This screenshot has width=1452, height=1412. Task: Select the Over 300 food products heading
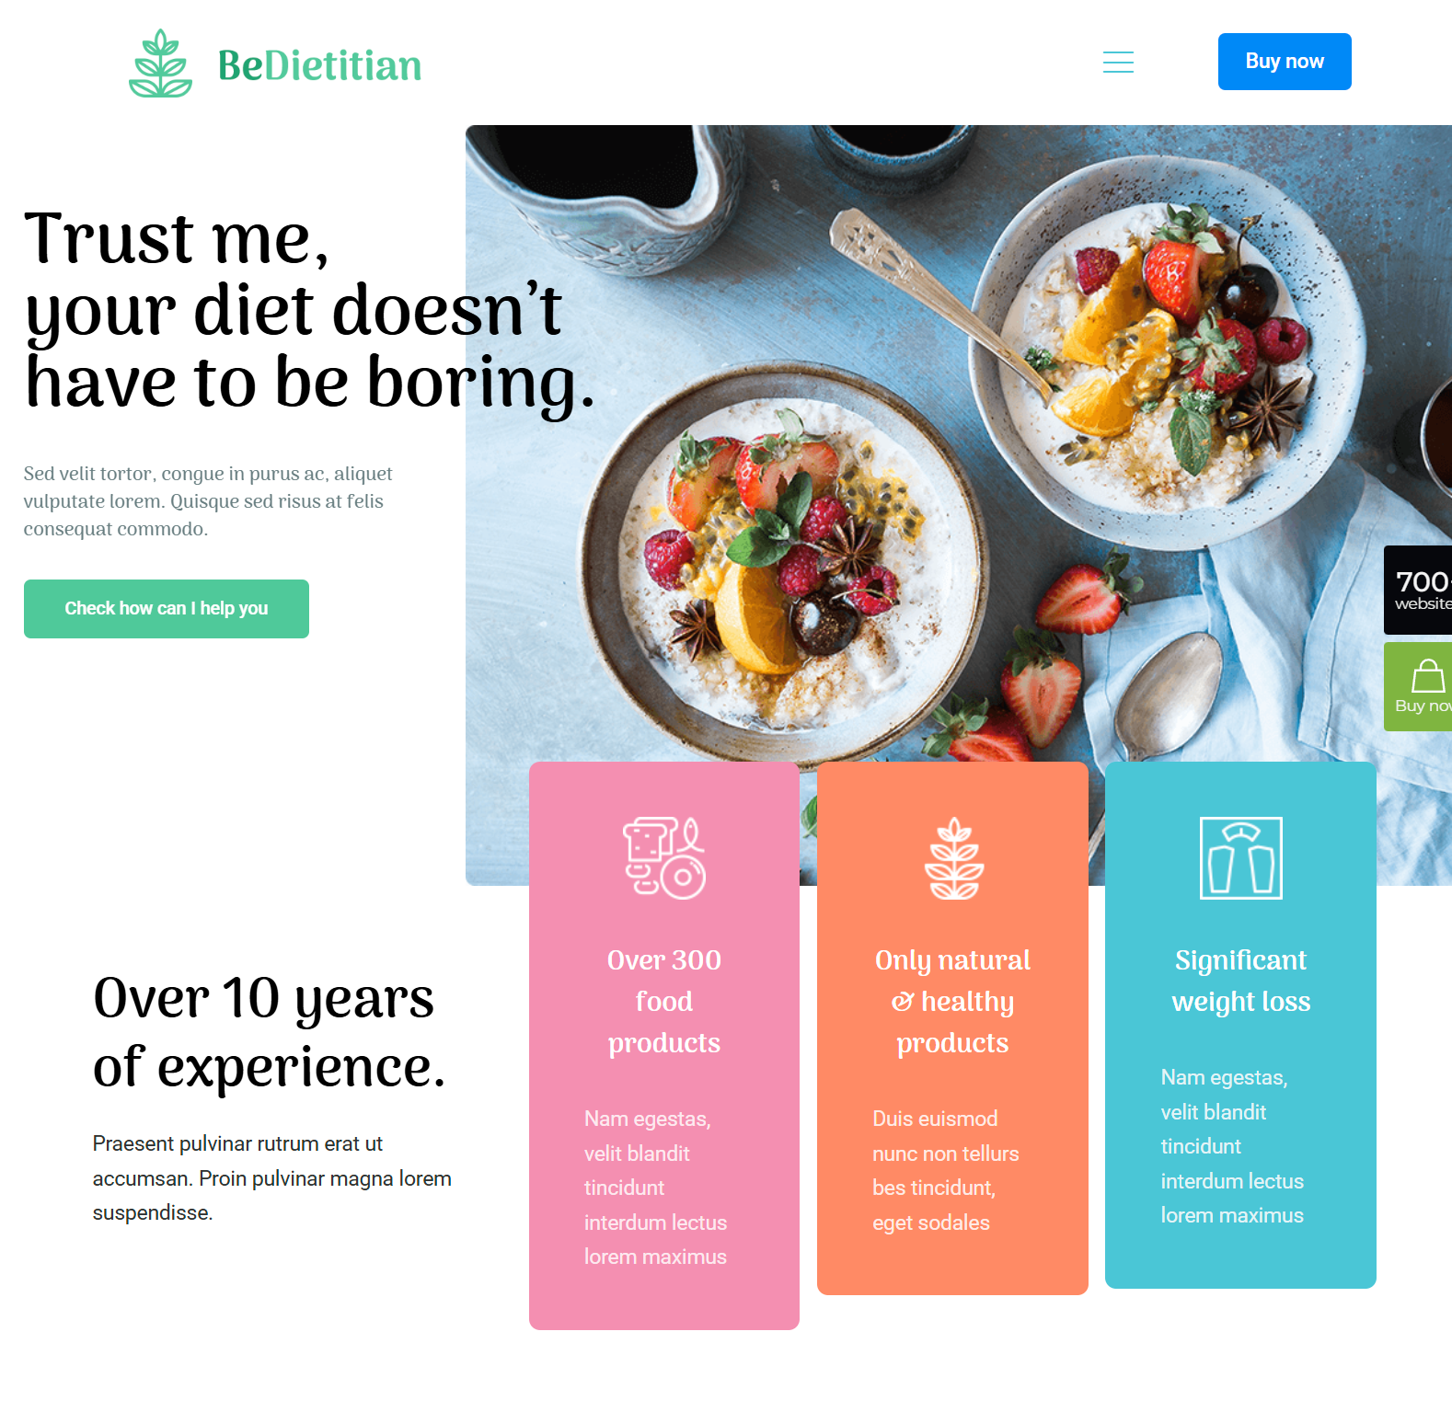click(664, 1002)
